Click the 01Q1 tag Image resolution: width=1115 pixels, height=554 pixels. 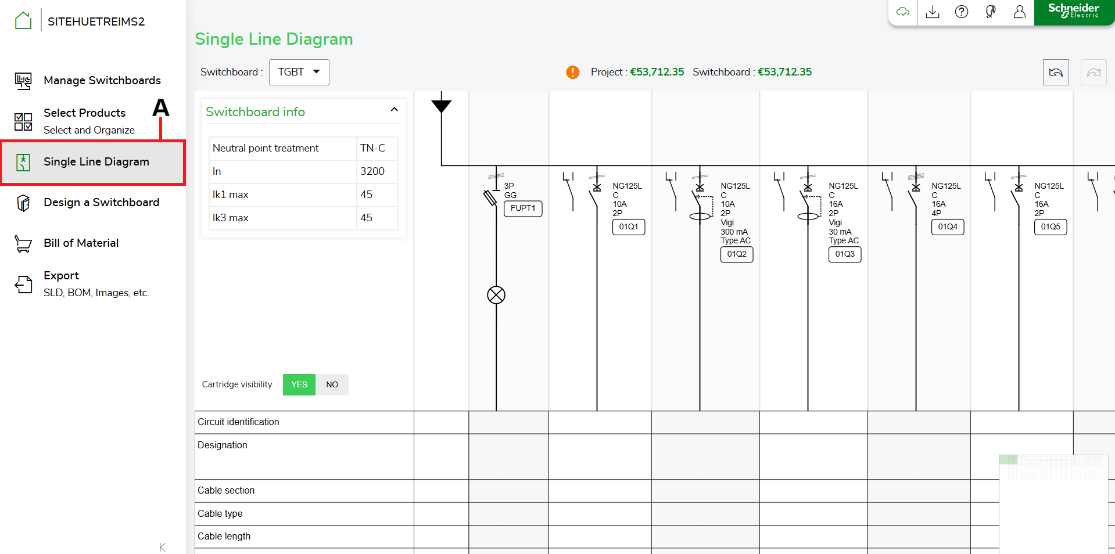629,227
